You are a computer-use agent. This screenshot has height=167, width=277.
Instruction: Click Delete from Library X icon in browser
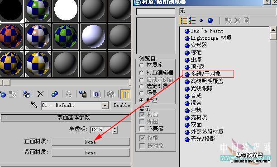[238, 21]
